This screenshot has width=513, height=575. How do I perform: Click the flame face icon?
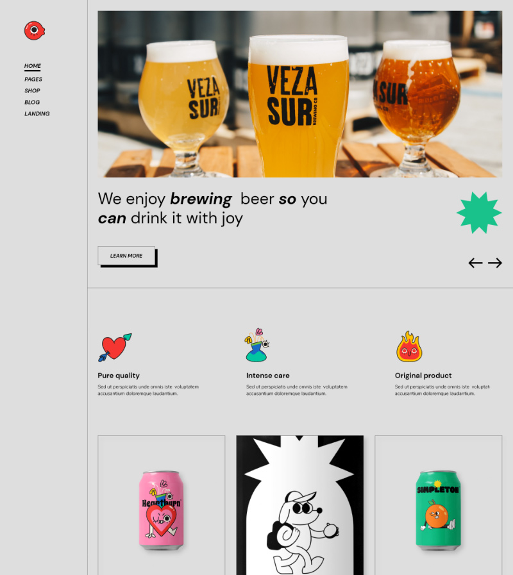tap(409, 347)
